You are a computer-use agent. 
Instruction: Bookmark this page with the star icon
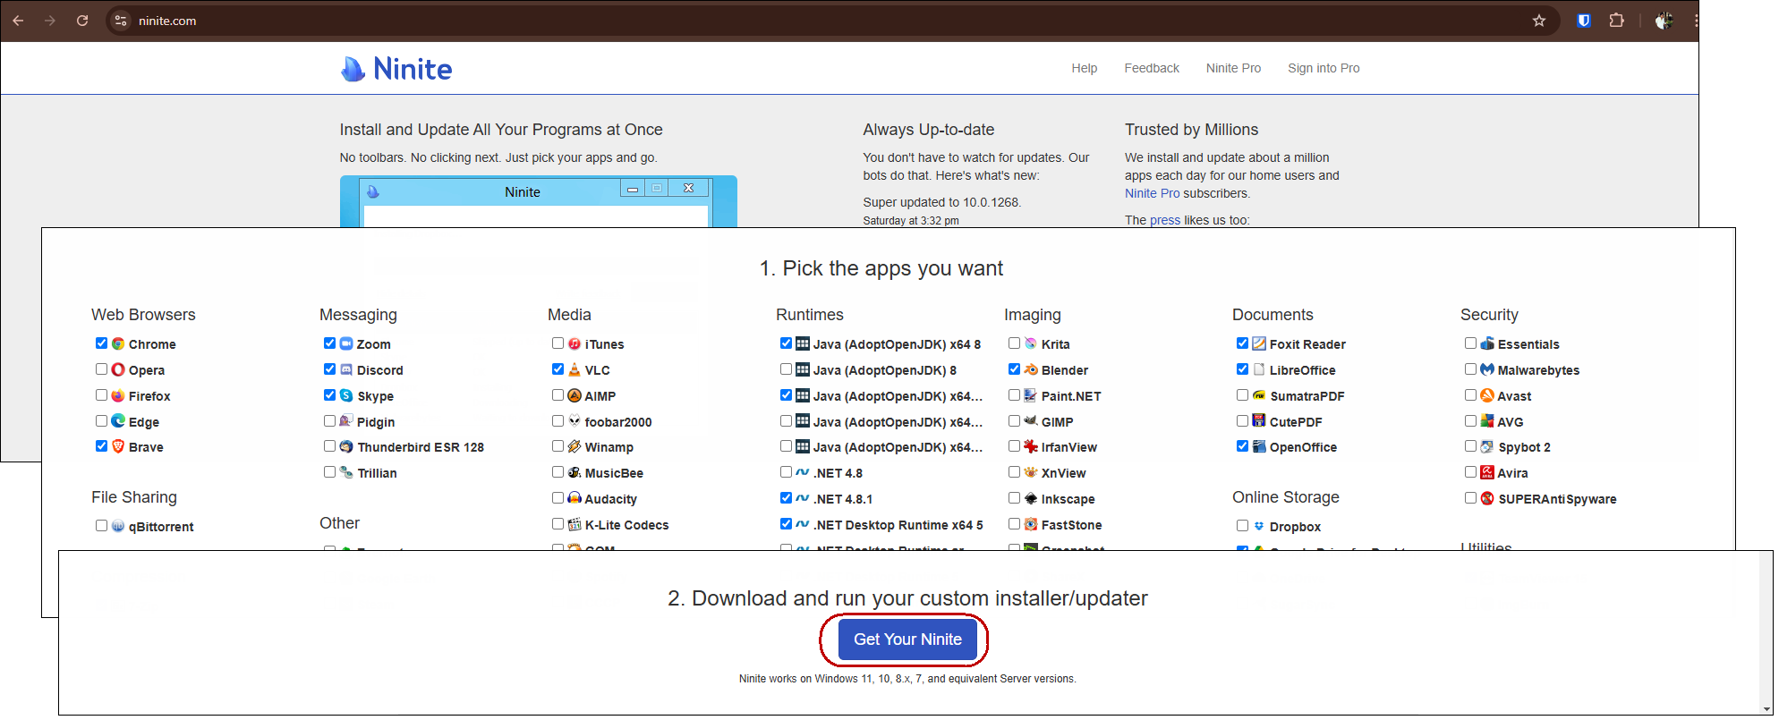coord(1539,21)
